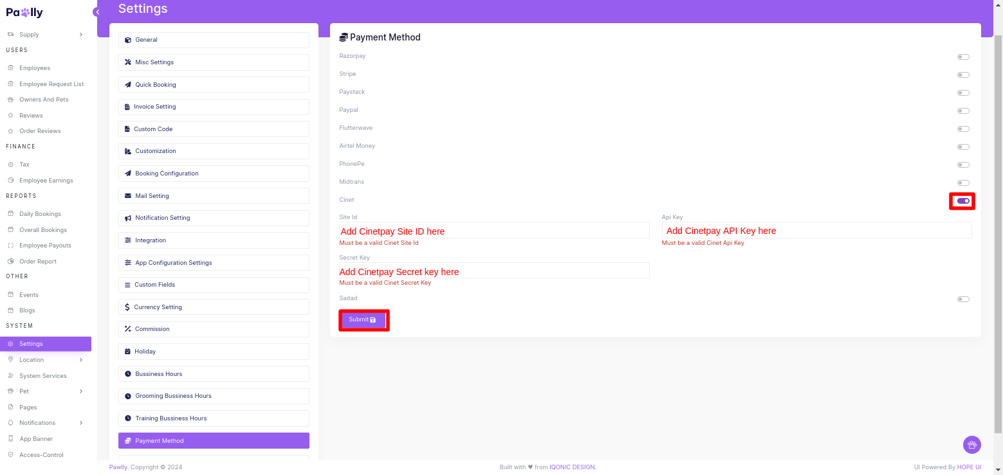Screen dimensions: 1003x475
Task: Click the Daily Bookings calendar icon
Action: pyautogui.click(x=11, y=214)
